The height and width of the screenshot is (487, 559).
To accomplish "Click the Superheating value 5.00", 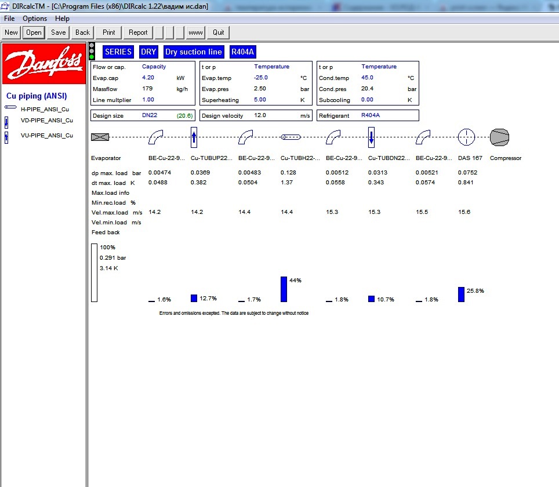I will (x=260, y=100).
